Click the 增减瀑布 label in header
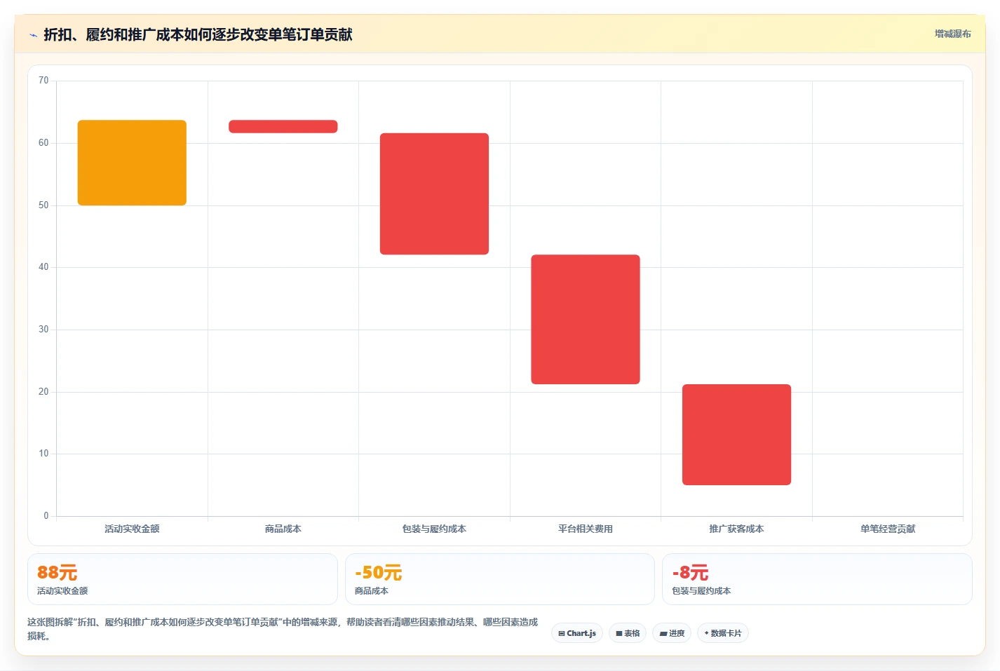Screen dimensions: 1000x671 tap(952, 34)
